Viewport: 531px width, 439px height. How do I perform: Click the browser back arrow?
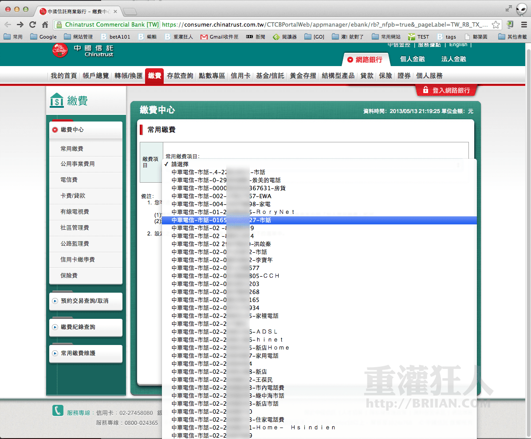click(8, 24)
